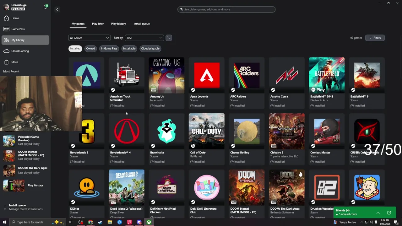Open the All Games dropdown
This screenshot has width=402, height=226.
(89, 38)
